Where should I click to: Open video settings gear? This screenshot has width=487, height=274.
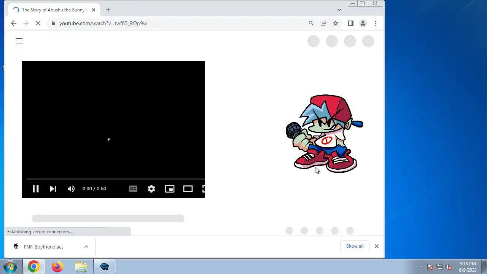coord(151,189)
